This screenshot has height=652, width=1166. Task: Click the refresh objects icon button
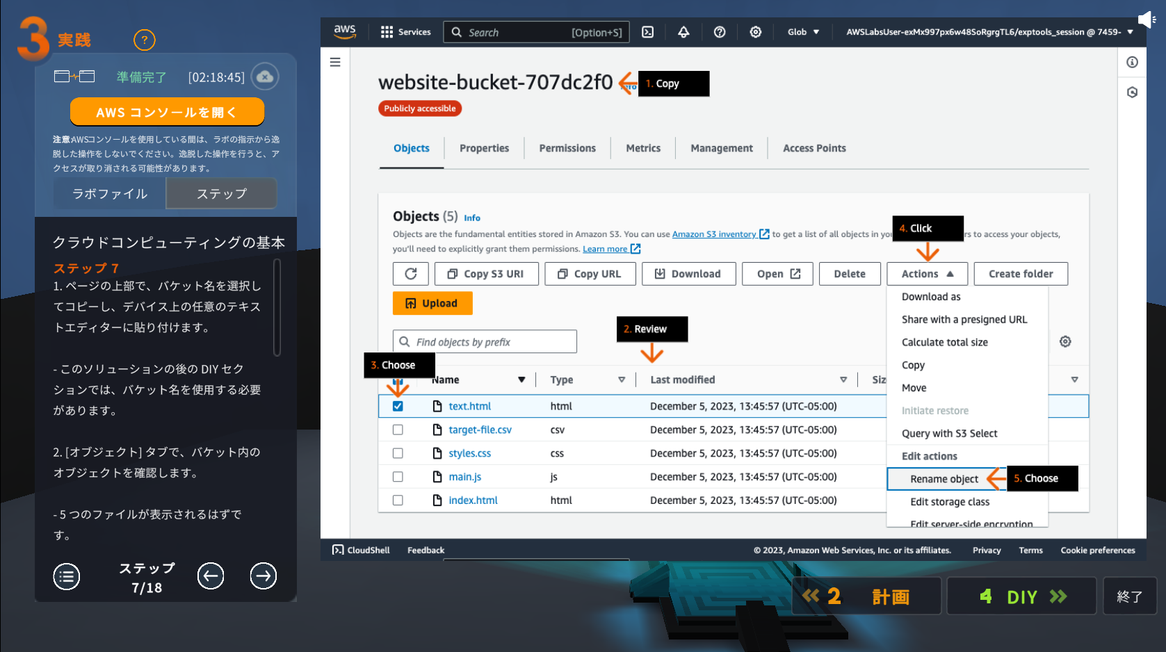411,274
